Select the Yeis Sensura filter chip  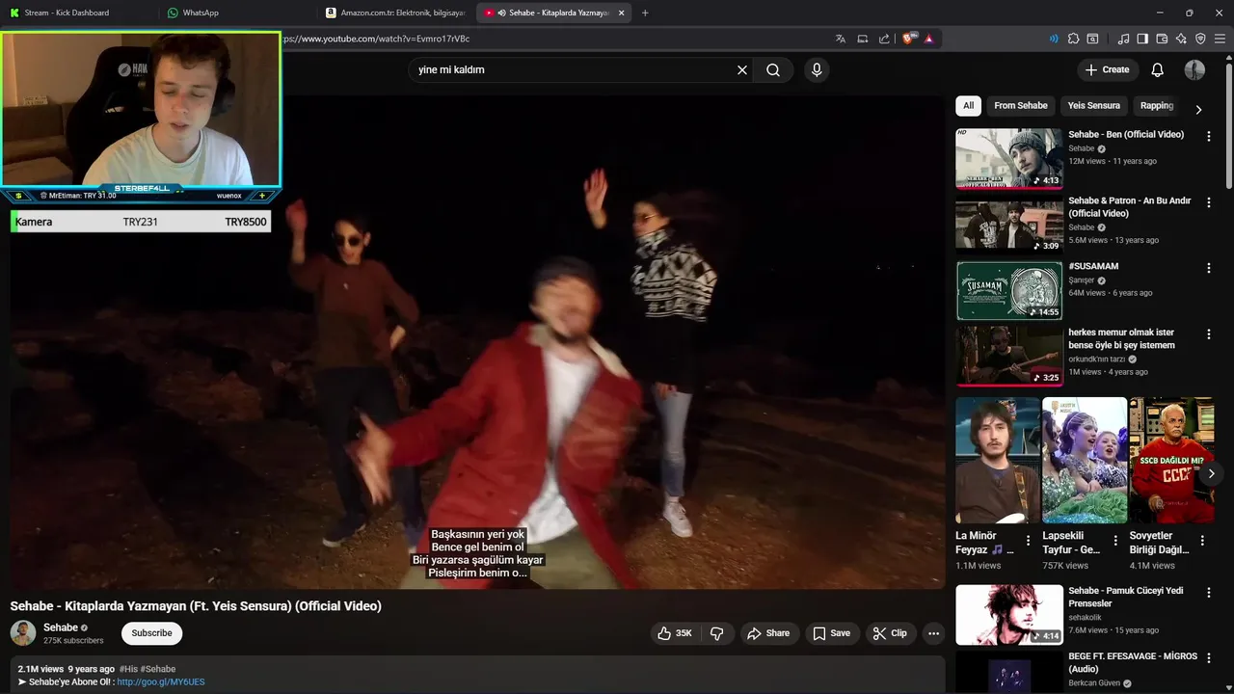click(x=1093, y=106)
